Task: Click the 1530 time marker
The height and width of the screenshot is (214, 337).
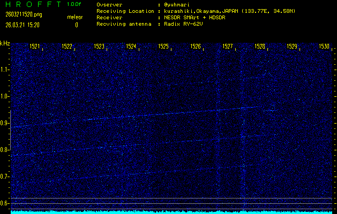Action: [324, 47]
